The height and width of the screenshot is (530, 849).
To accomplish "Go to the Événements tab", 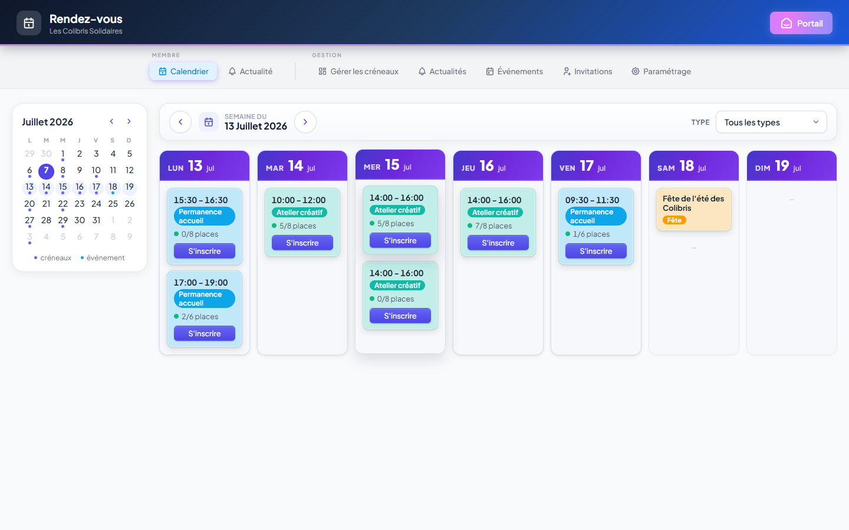I will point(515,71).
